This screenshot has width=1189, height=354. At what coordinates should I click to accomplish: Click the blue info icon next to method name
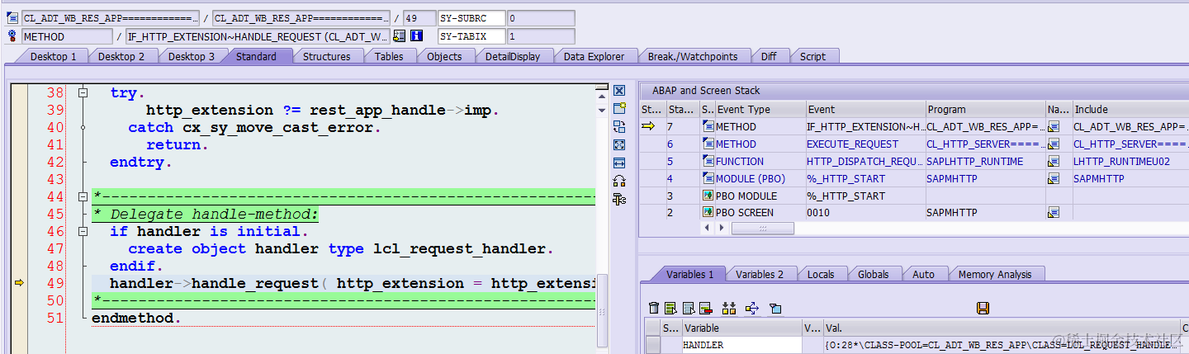(417, 36)
